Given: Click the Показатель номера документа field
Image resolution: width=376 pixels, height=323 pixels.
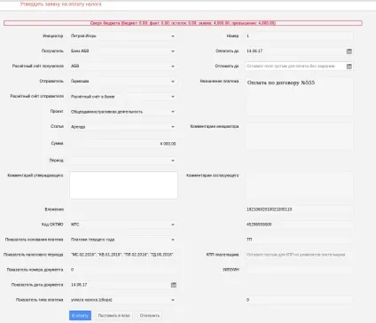Looking at the screenshot, I should [x=123, y=270].
